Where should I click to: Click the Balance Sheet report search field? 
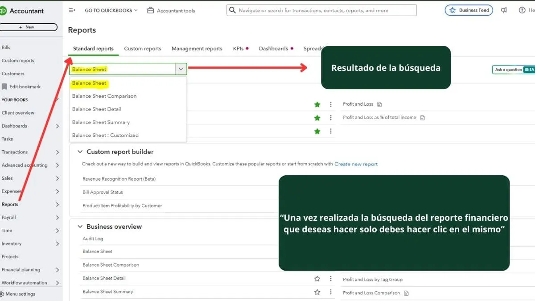coord(123,69)
